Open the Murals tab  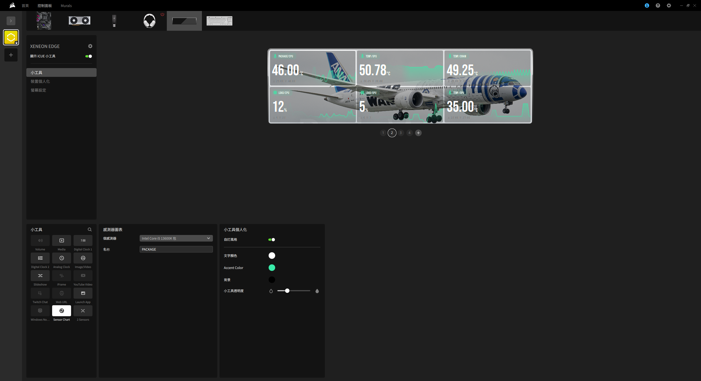coord(66,5)
